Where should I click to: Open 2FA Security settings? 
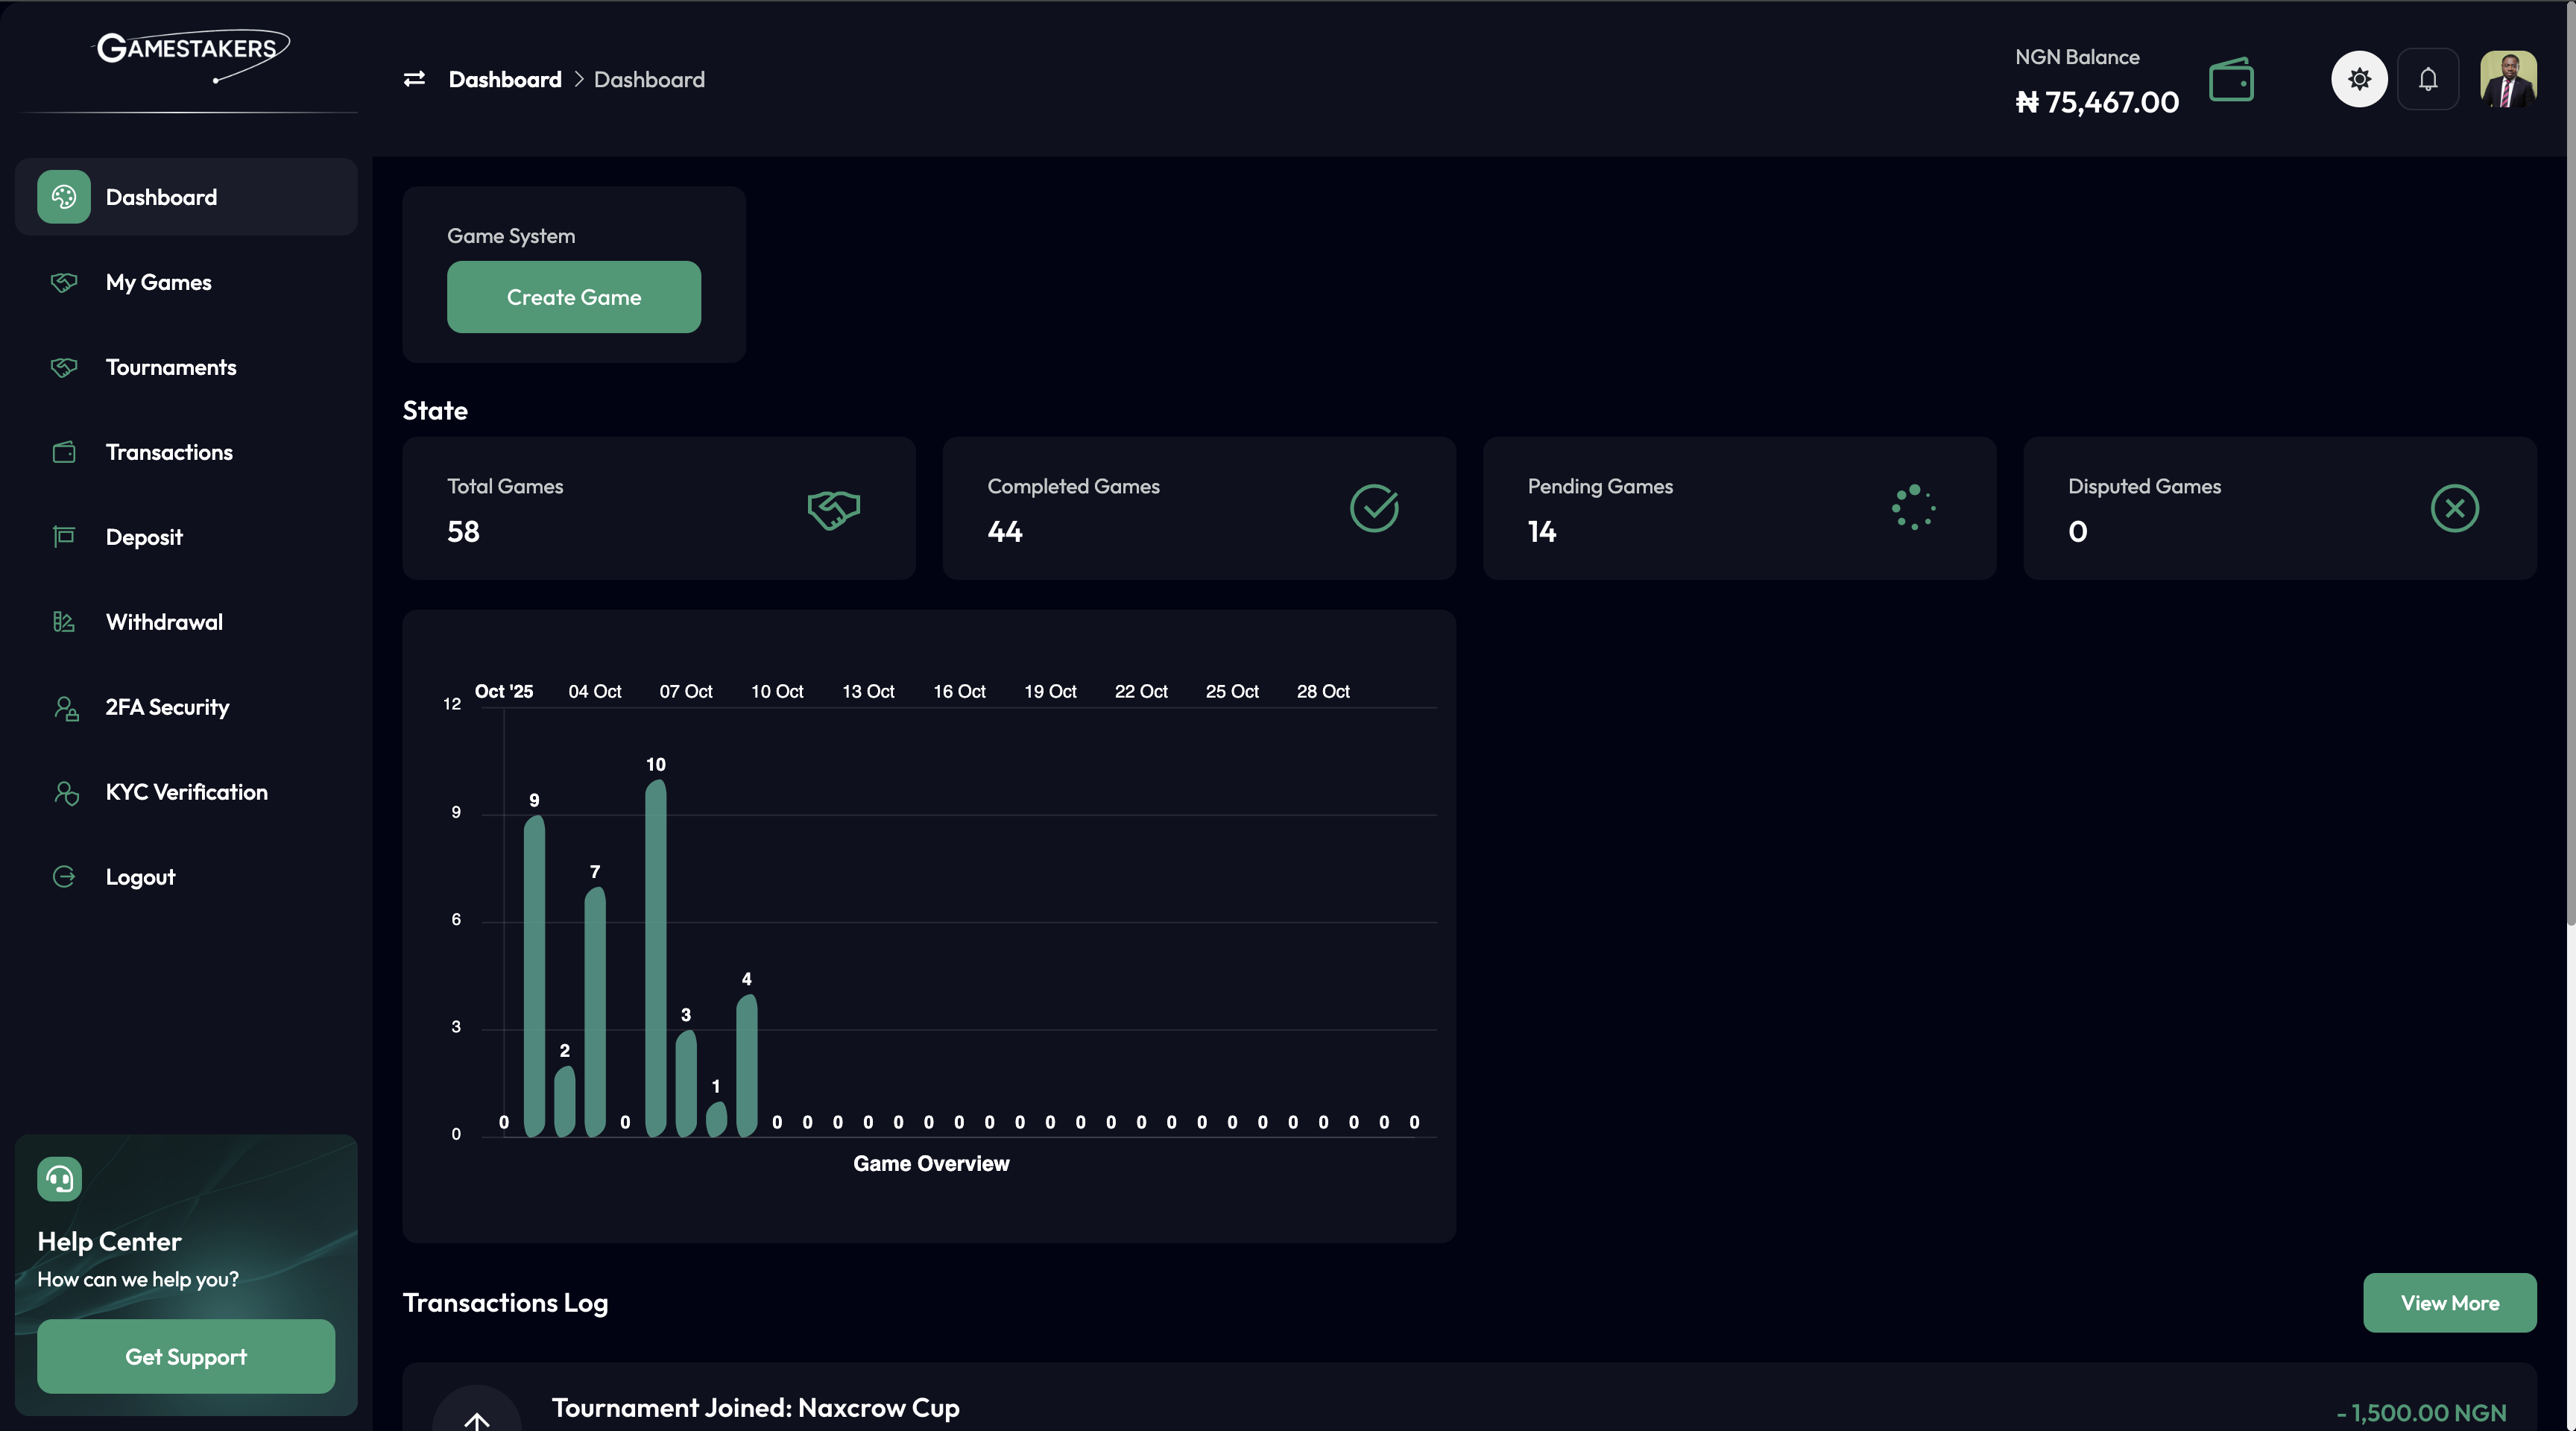(x=167, y=707)
